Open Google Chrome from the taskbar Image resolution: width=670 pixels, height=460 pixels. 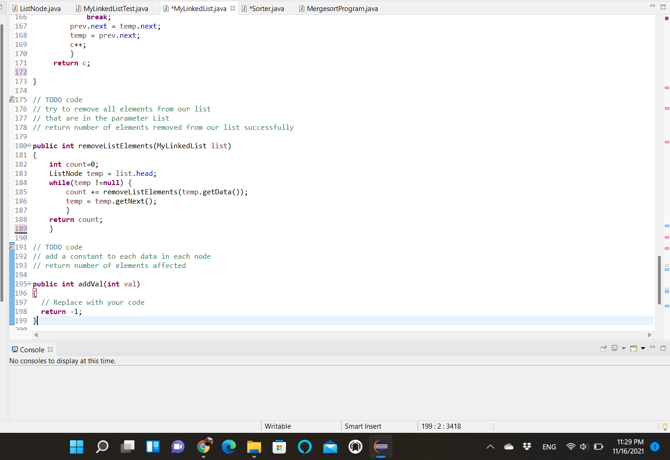coord(204,447)
